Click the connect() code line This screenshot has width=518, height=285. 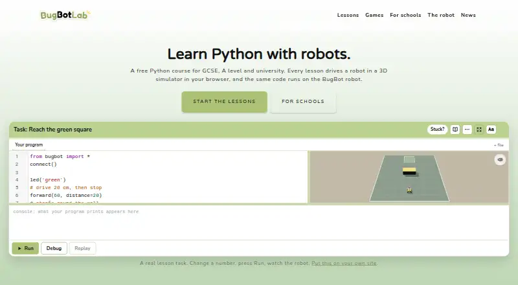pos(43,165)
